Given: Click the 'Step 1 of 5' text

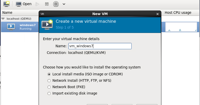Looking at the screenshot, I should coord(65,27).
